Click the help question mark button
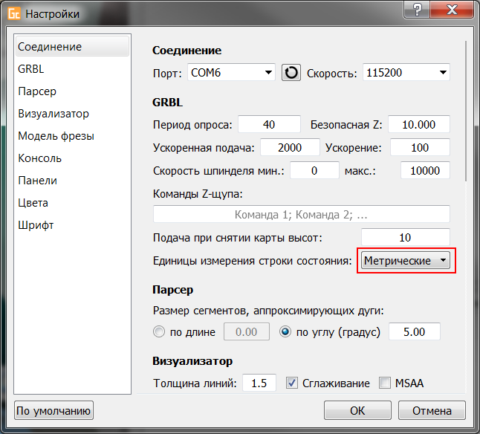This screenshot has height=434, width=480. (417, 10)
